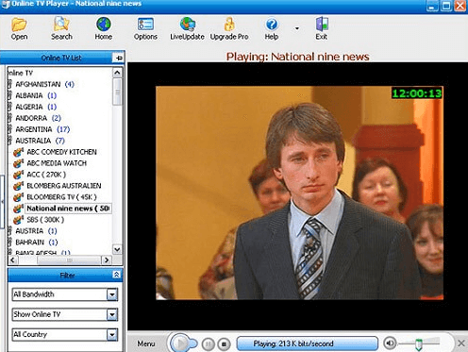The width and height of the screenshot is (468, 352).
Task: Expand the ARGENTINA (17) country node
Action: click(x=9, y=129)
